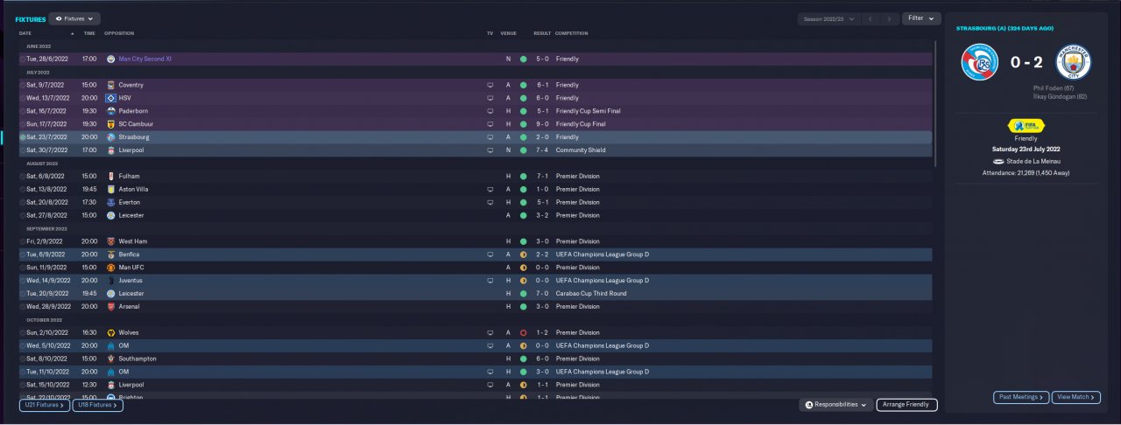1121x425 pixels.
Task: Toggle selection circle for Tue 28/6/2022 fixture
Action: pos(23,59)
